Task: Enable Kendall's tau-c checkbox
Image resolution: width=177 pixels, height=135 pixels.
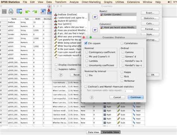Action: pyautogui.click(x=123, y=65)
